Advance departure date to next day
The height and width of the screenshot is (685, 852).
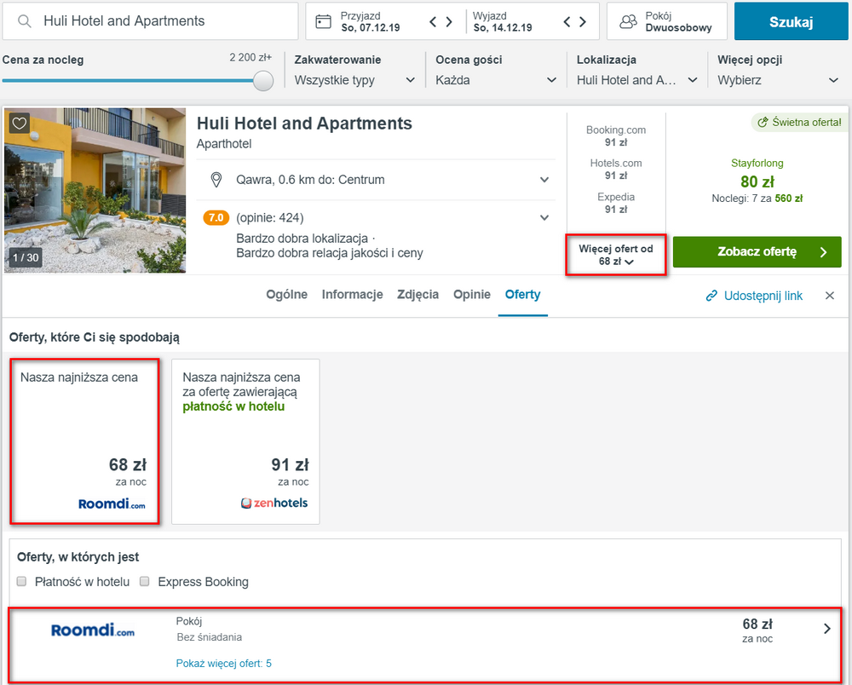pyautogui.click(x=583, y=22)
